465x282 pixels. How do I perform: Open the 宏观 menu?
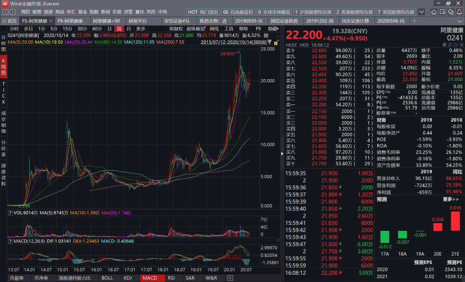(x=117, y=12)
